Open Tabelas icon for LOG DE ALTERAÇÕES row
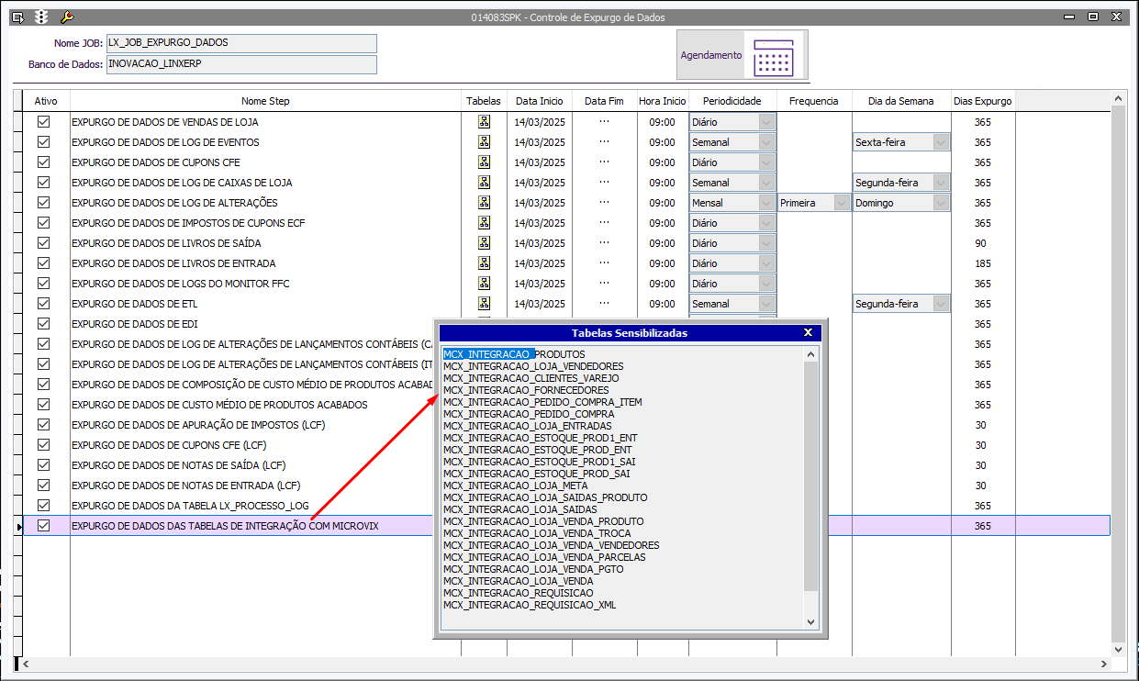Viewport: 1139px width, 681px height. (484, 203)
